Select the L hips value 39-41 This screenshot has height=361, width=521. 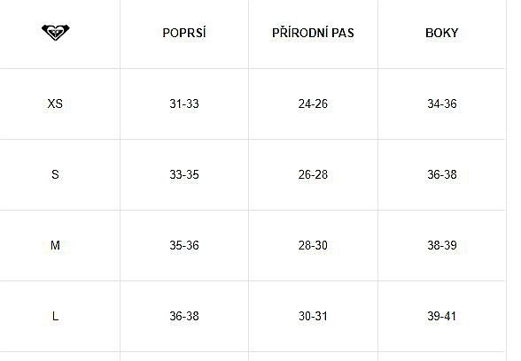point(442,316)
